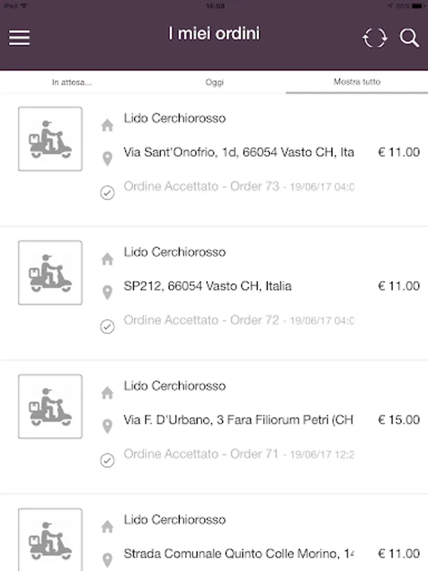Tap the delivery scooter thumbnail for Order 72
Viewport: 428px width, 571px height.
pyautogui.click(x=50, y=273)
